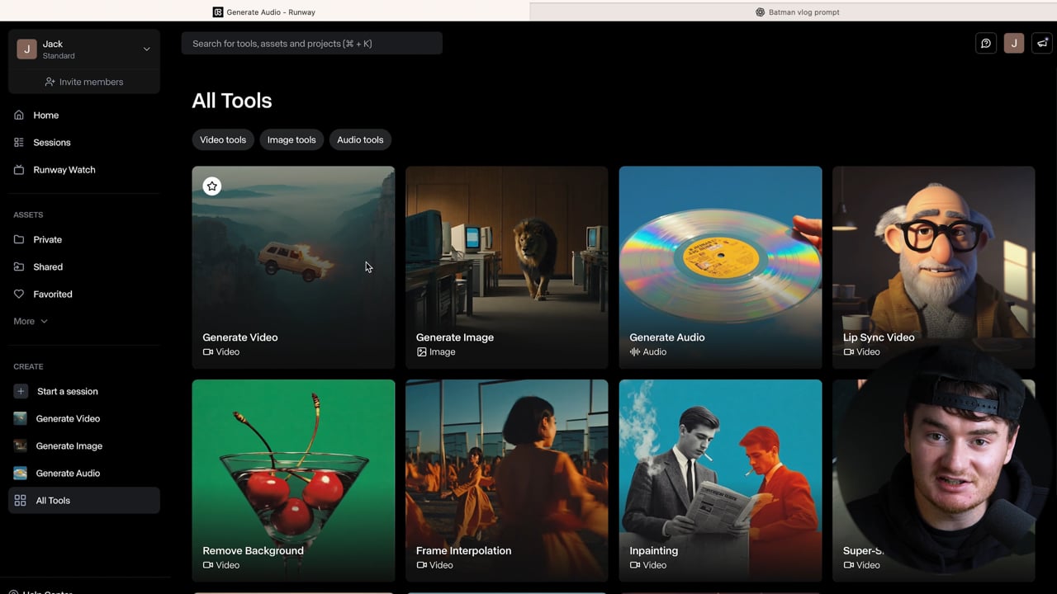The width and height of the screenshot is (1057, 594).
Task: Select Generate Image in Create sidebar
Action: pyautogui.click(x=84, y=445)
